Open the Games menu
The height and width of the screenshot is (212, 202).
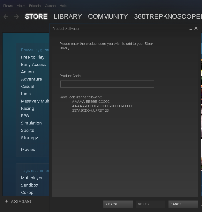coord(50,6)
